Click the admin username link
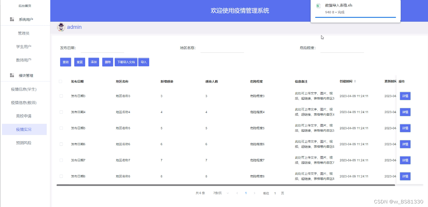The image size is (428, 207). [74, 27]
